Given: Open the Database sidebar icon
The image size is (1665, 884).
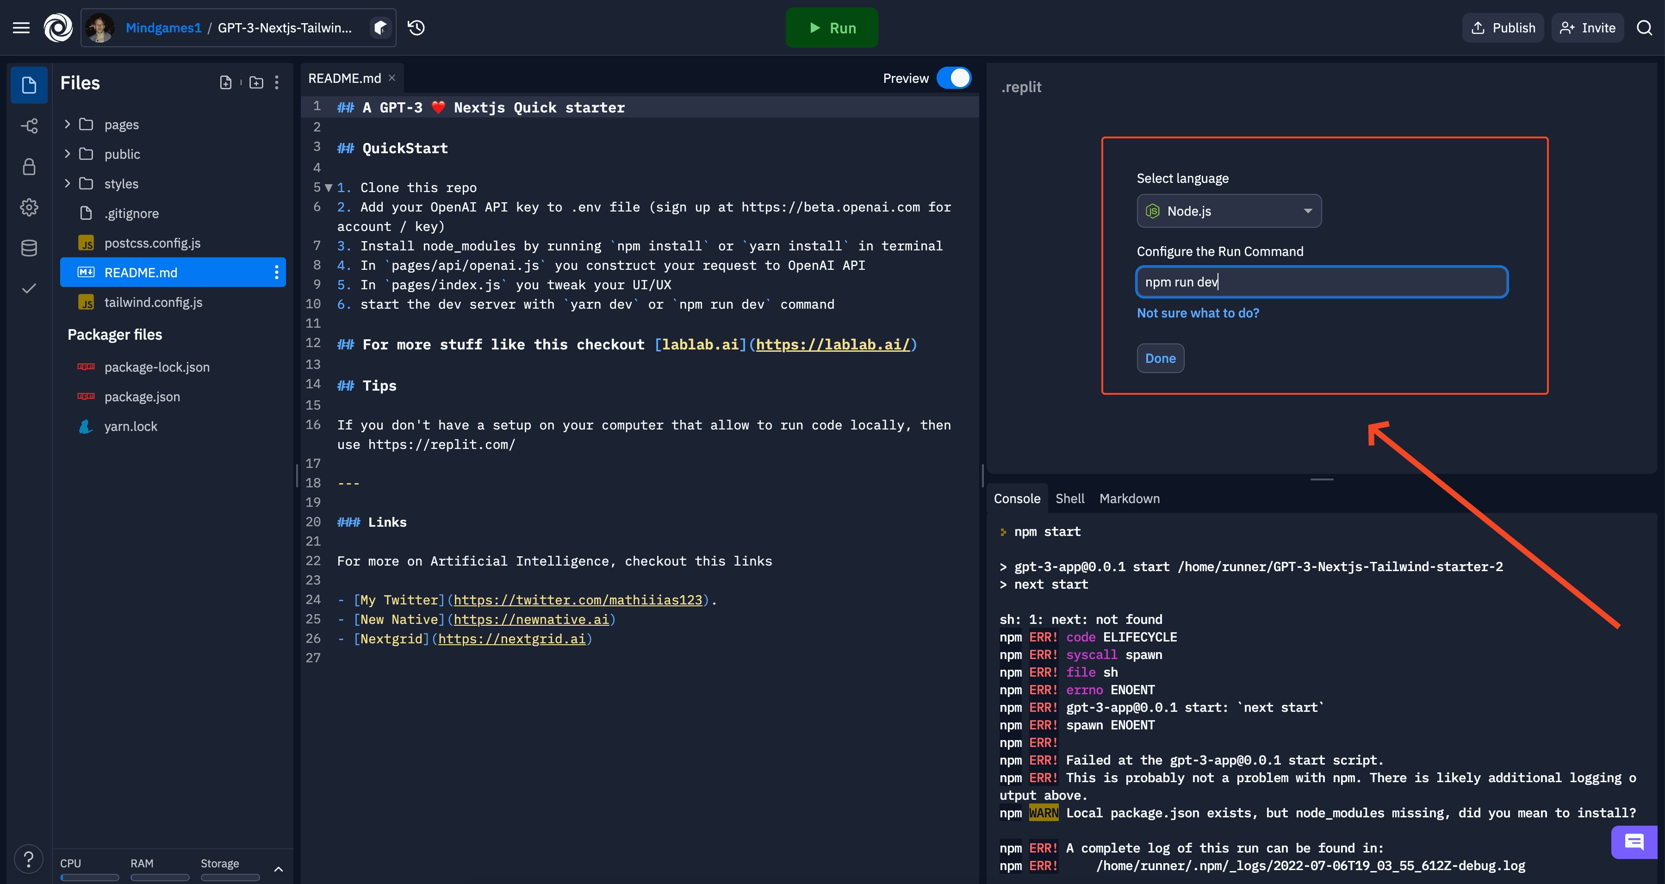Looking at the screenshot, I should click(29, 248).
